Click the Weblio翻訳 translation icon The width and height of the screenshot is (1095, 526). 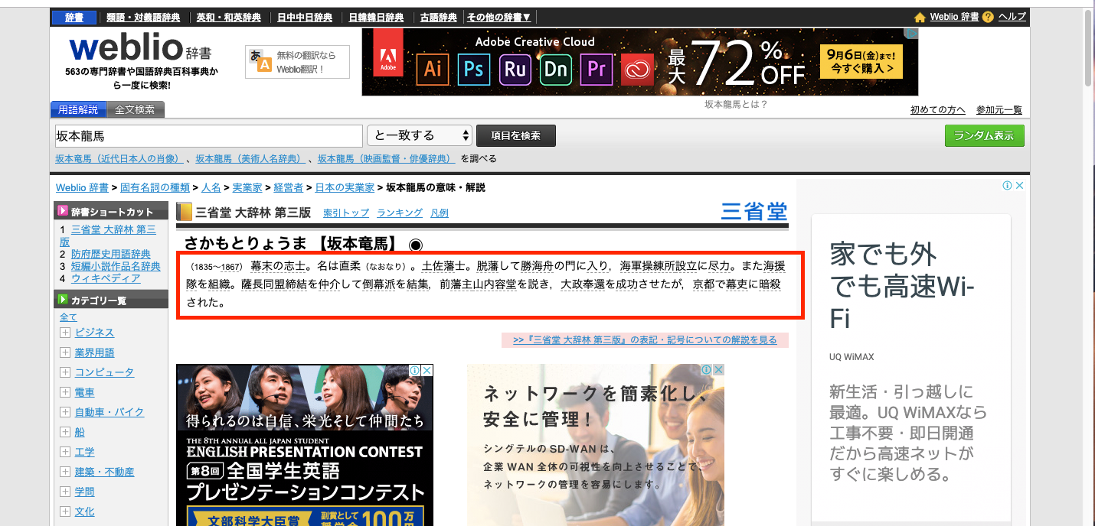[x=262, y=61]
